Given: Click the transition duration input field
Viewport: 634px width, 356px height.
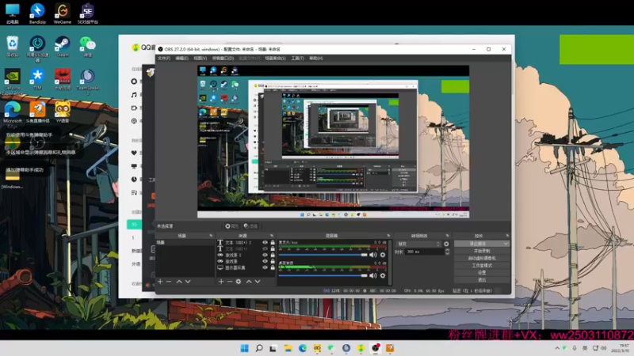Looking at the screenshot, I should pyautogui.click(x=425, y=252).
